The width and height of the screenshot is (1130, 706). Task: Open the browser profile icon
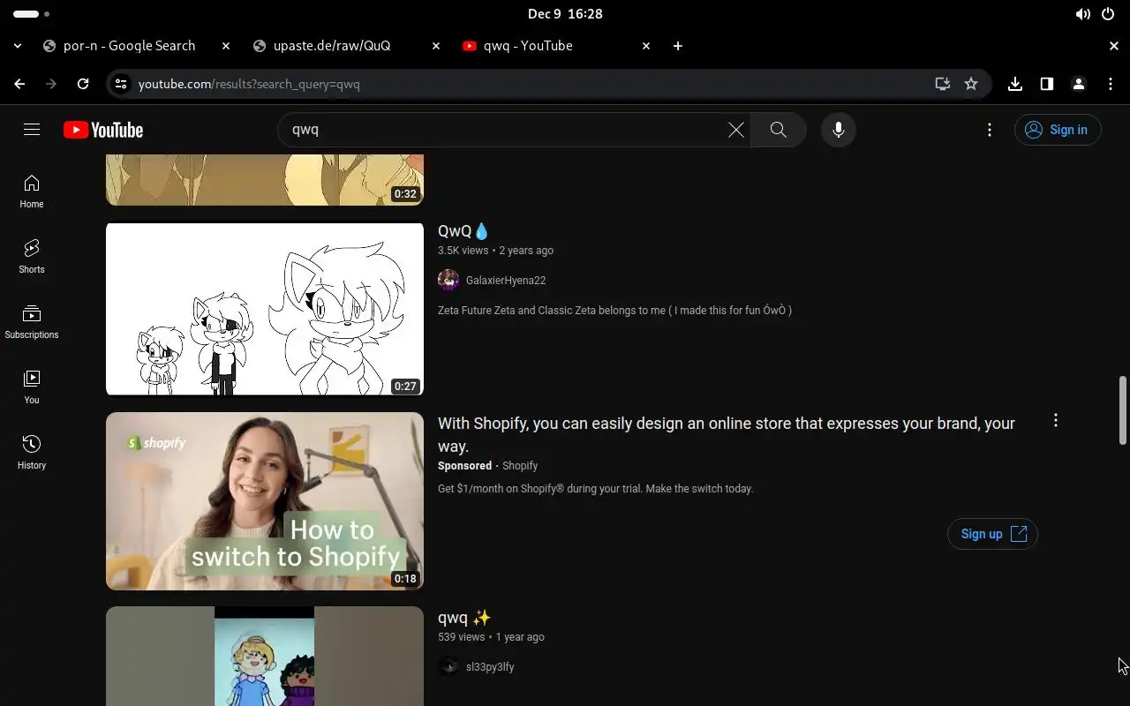coord(1079,84)
